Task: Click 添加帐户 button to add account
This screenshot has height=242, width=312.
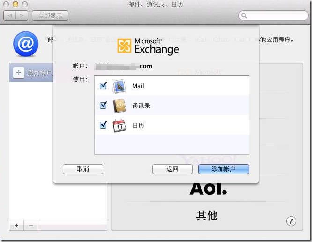Action: tap(223, 169)
